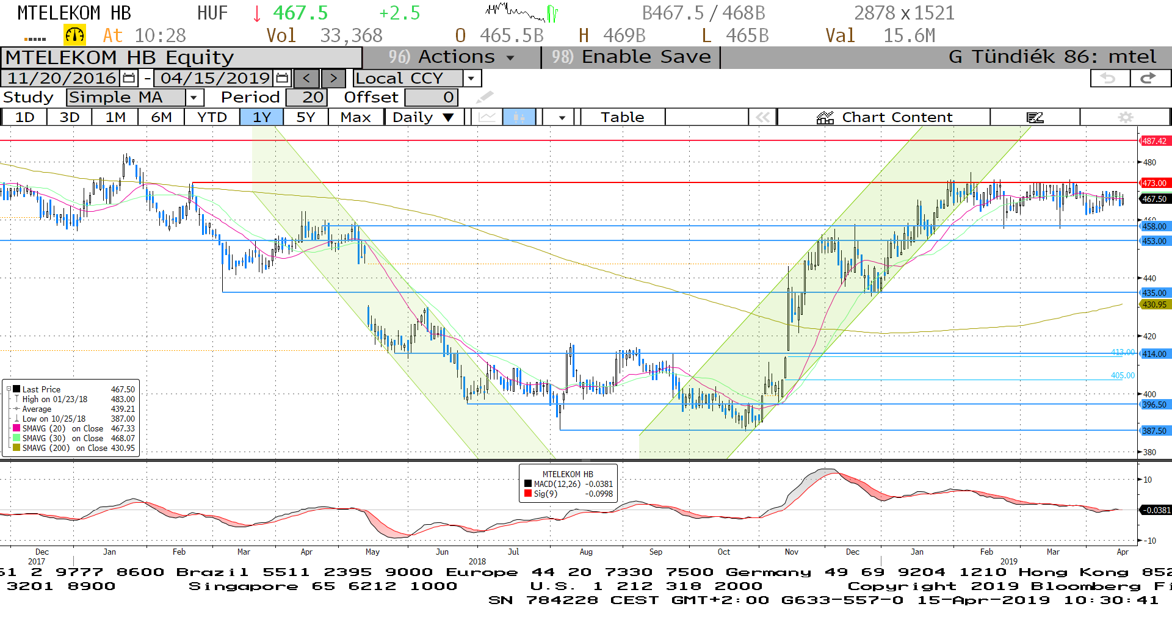The width and height of the screenshot is (1172, 634).
Task: Click the Last Price black legend swatch
Action: click(17, 389)
